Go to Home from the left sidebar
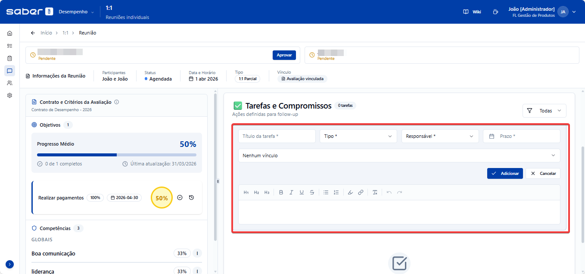The width and height of the screenshot is (585, 274). coord(9,33)
